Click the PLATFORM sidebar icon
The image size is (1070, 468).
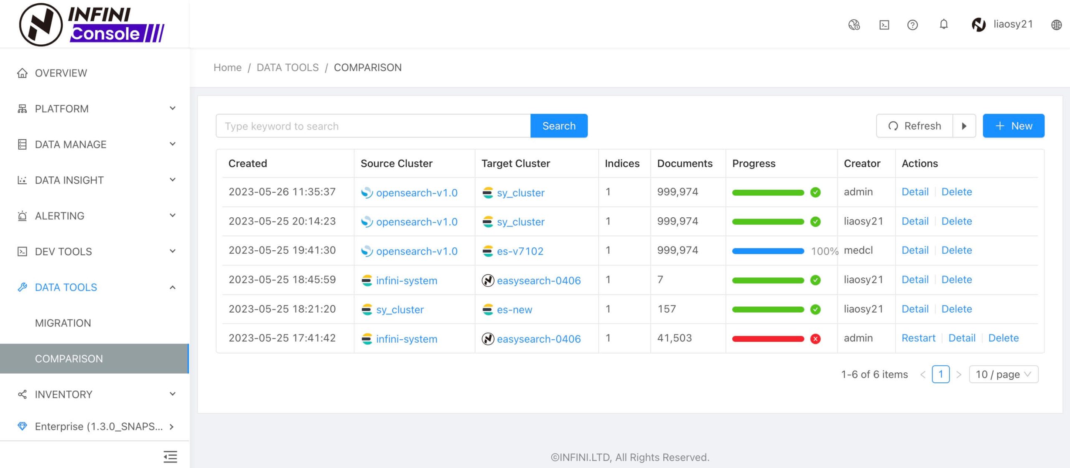[x=22, y=109]
